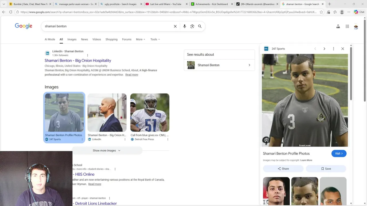Open the Google apps grid
This screenshot has width=367, height=206.
(347, 26)
